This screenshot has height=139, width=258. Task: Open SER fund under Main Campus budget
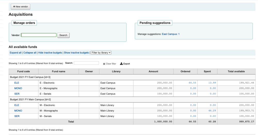coord(17,116)
